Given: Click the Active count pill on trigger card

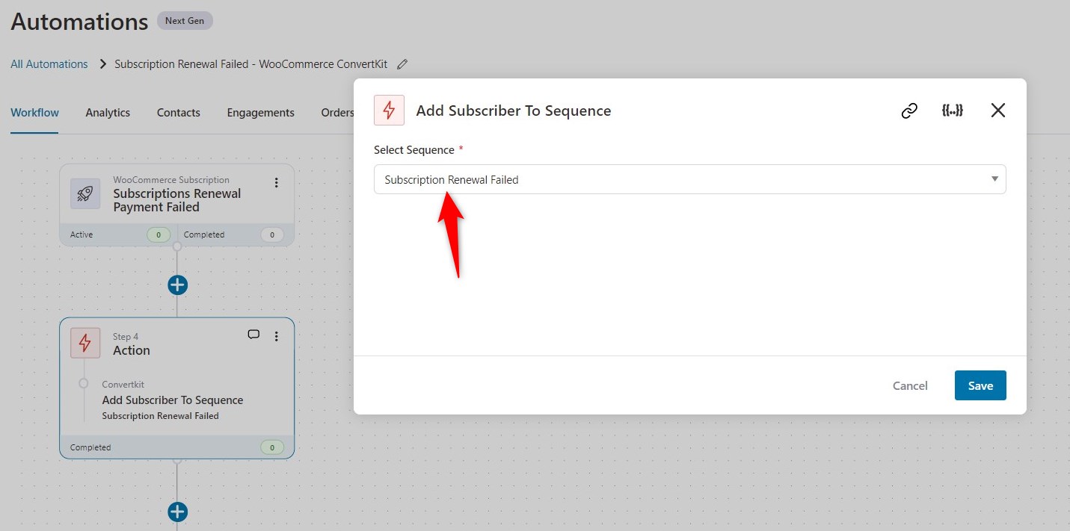Looking at the screenshot, I should 158,234.
